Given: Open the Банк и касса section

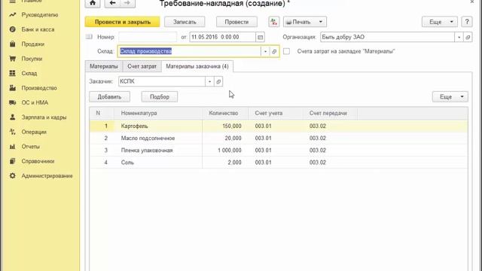Looking at the screenshot, I should 38,29.
